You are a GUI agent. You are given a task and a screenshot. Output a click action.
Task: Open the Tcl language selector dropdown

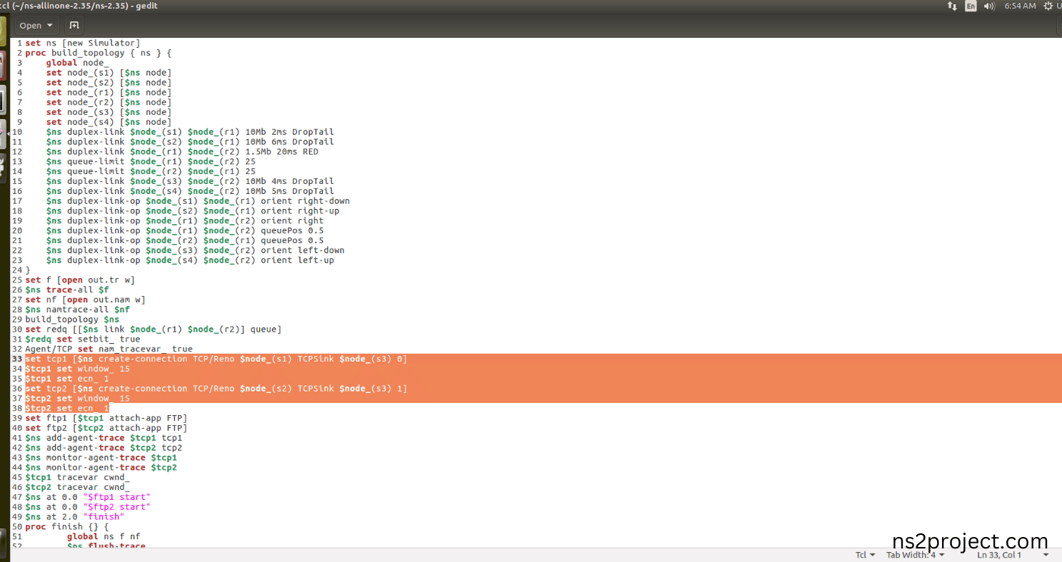tap(866, 555)
